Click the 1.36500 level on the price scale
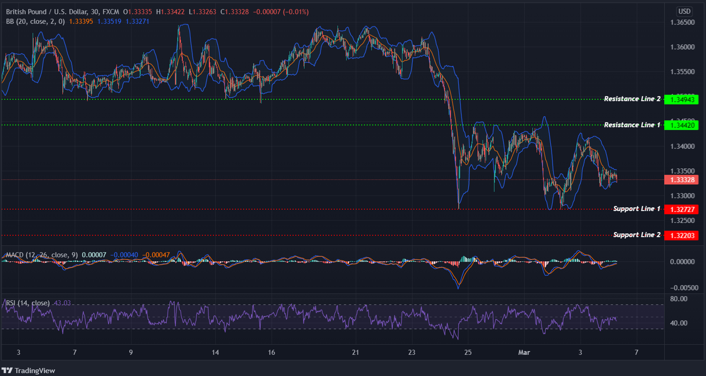Screen dimensions: 706x376 (683, 23)
